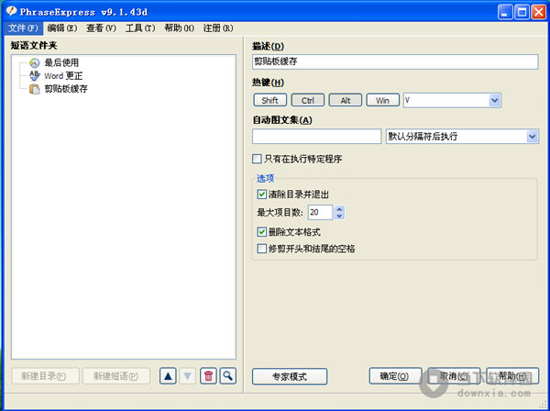
Task: Open the 注册(R) menu
Action: tap(218, 28)
